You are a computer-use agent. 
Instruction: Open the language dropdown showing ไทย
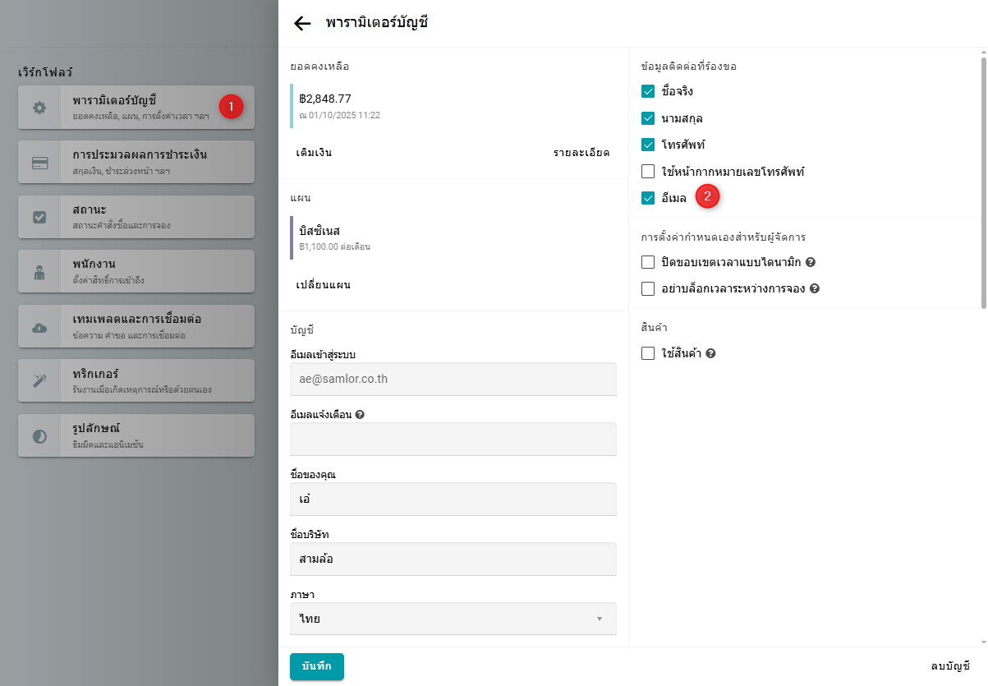click(453, 619)
